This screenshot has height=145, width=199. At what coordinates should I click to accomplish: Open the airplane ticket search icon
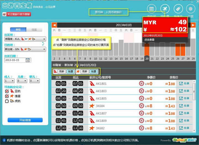[x=165, y=9]
